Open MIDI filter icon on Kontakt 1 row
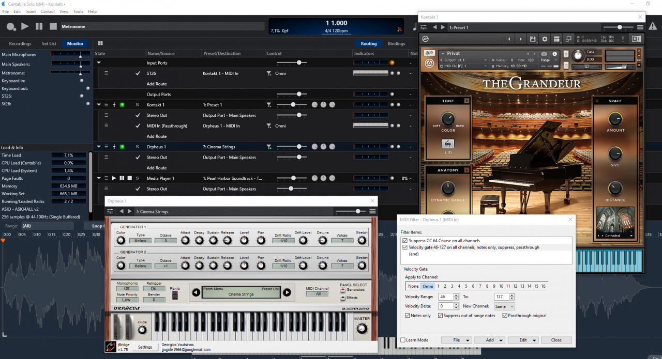 tap(268, 105)
